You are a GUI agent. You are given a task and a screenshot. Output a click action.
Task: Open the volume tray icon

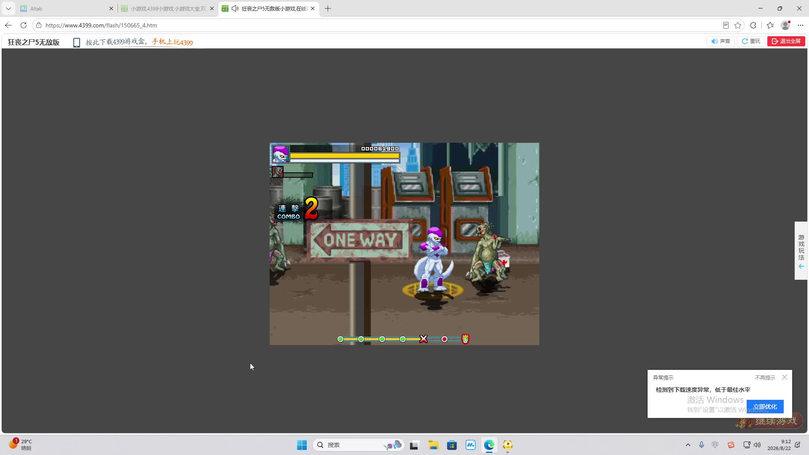(x=757, y=445)
